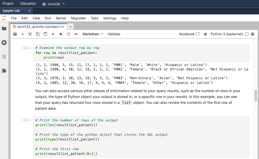Open the Nbgrader menu
259x159 pixels.
point(78,18)
